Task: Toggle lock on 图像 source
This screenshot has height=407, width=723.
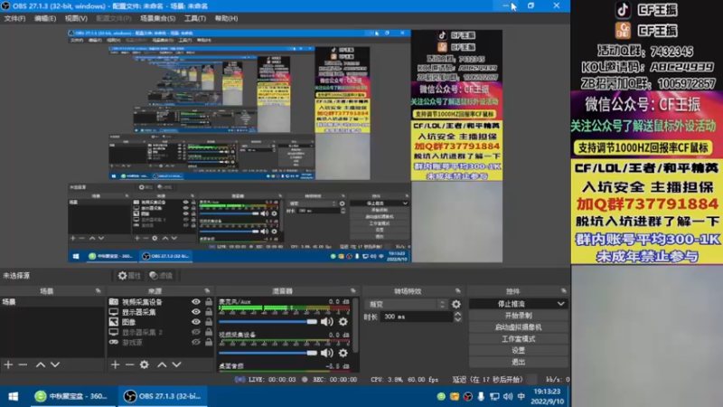Action: (209, 322)
